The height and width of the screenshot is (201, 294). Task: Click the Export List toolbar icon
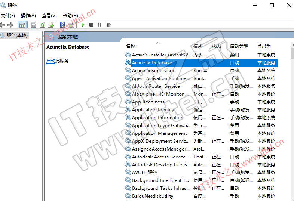point(51,25)
